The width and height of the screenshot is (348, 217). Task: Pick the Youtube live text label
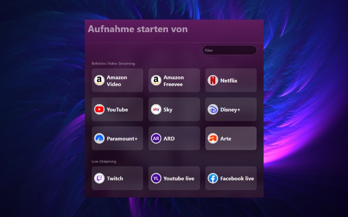point(179,178)
